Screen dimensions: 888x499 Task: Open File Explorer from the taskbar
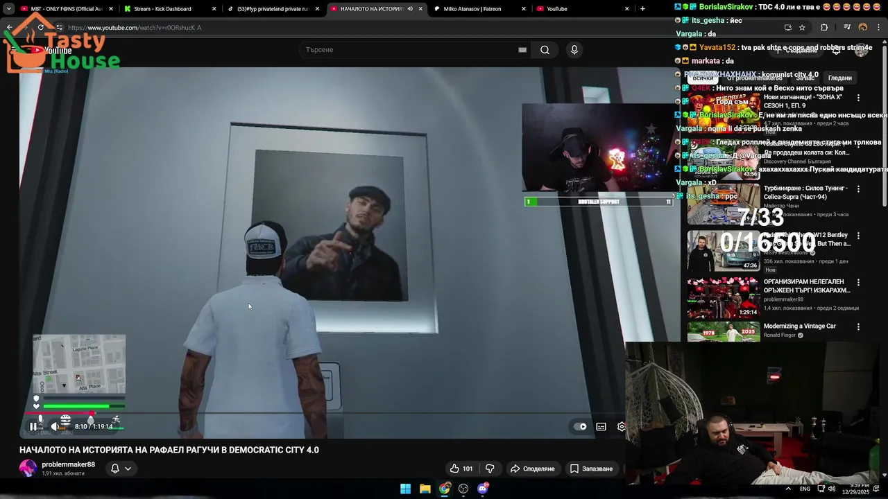pyautogui.click(x=425, y=489)
